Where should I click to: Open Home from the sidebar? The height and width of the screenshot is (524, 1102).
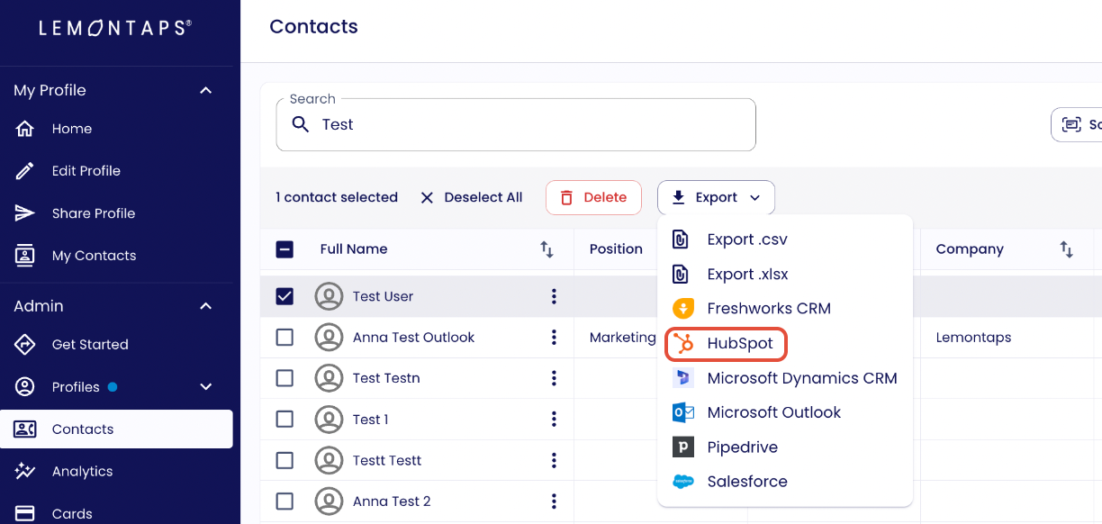tap(72, 129)
